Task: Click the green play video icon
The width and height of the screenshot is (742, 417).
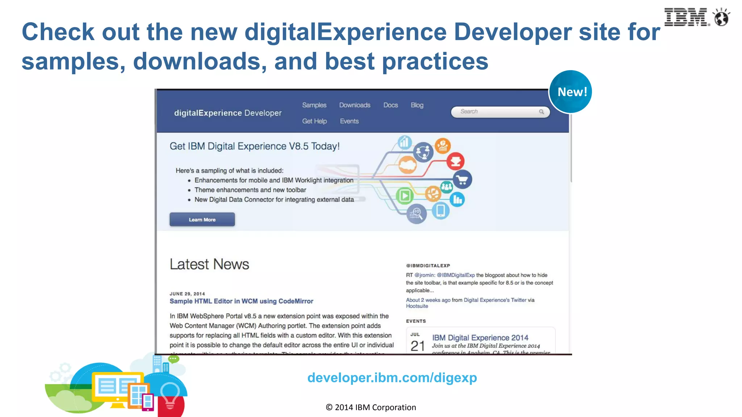Action: (405, 196)
